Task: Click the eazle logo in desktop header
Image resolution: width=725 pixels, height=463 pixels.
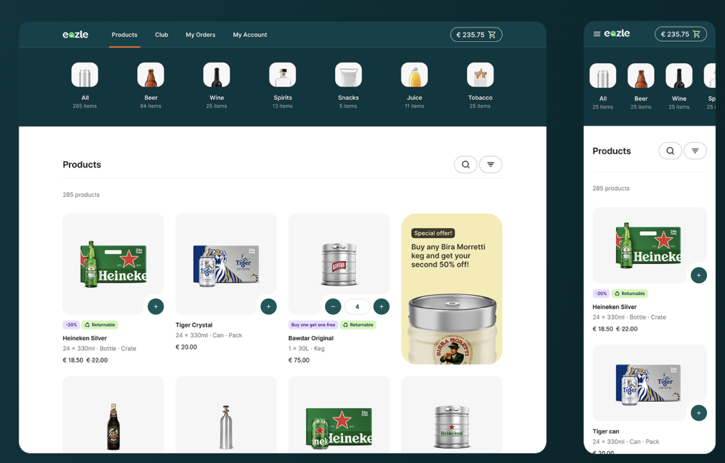Action: [x=76, y=35]
